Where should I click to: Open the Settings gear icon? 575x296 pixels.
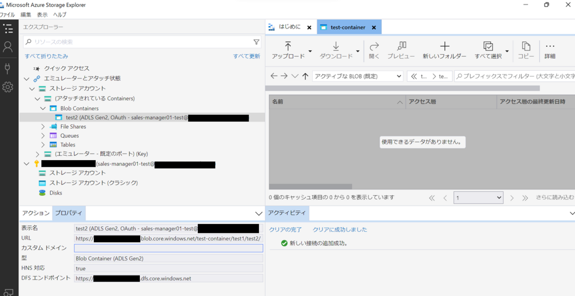(x=8, y=87)
